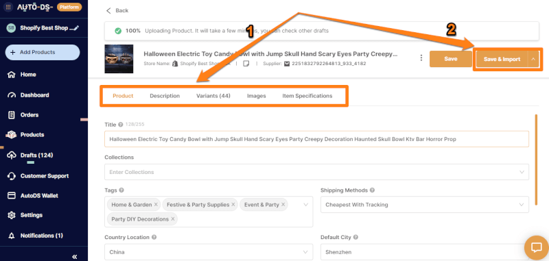Click the Drafts cloud upload icon
Viewport: 549px width, 261px height.
click(11, 155)
